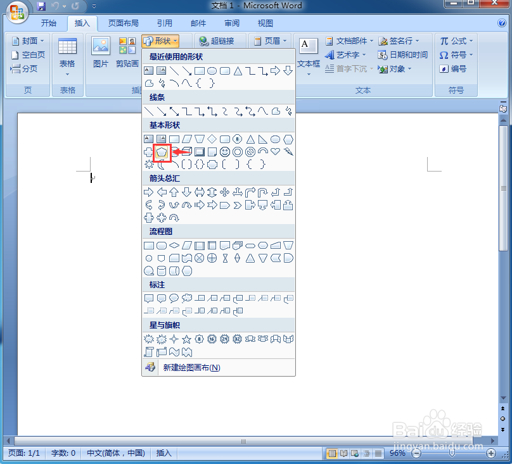Select the regular pentagon shape in Basic Shapes
Image resolution: width=512 pixels, height=464 pixels.
point(162,152)
